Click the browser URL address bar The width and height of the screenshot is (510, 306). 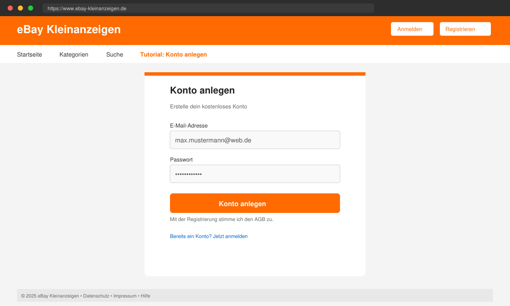tap(208, 8)
